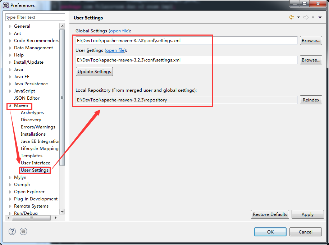Click the type filter text field

coord(35,17)
